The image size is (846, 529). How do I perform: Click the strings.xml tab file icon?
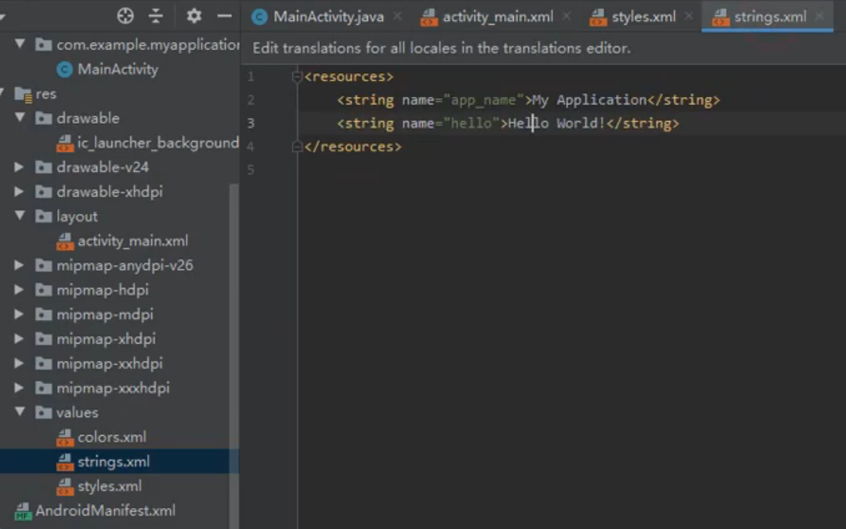tap(721, 17)
